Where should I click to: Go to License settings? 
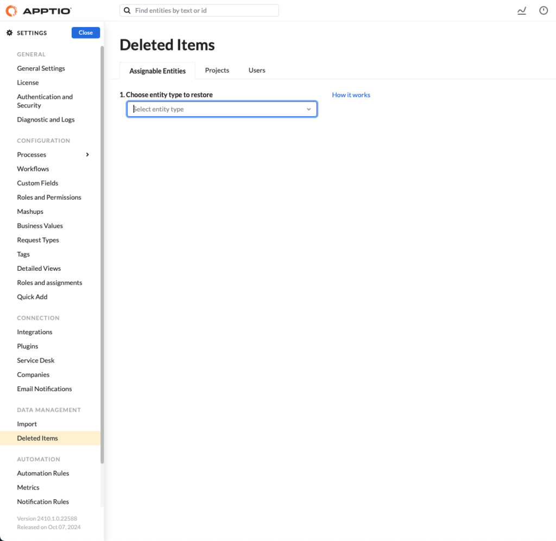(x=28, y=82)
